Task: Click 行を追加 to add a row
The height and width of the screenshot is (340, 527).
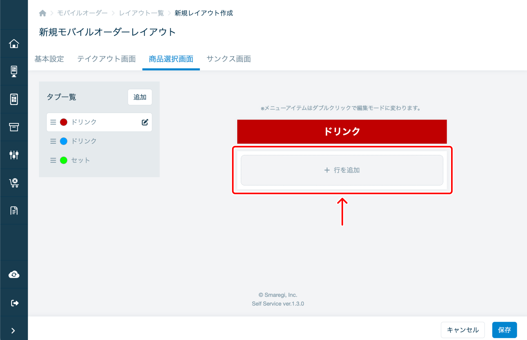Action: pos(342,170)
